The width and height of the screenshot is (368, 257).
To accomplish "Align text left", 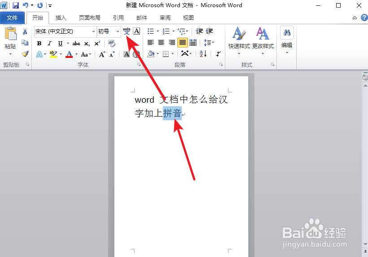I will tap(151, 43).
